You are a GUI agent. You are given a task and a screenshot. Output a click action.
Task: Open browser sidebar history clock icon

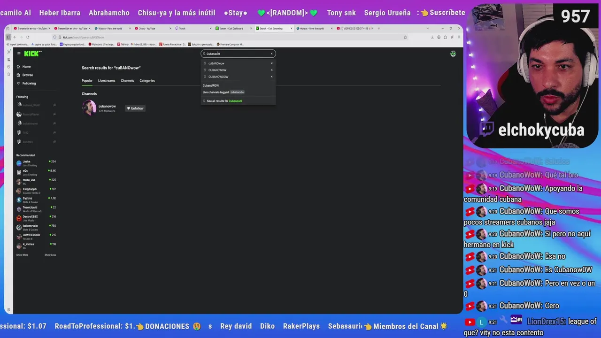[x=8, y=67]
